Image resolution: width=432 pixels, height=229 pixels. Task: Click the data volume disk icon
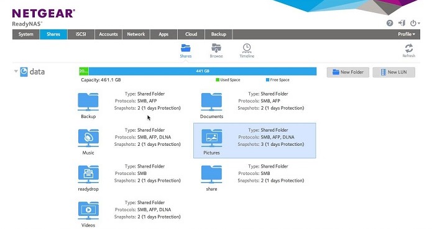(x=24, y=72)
